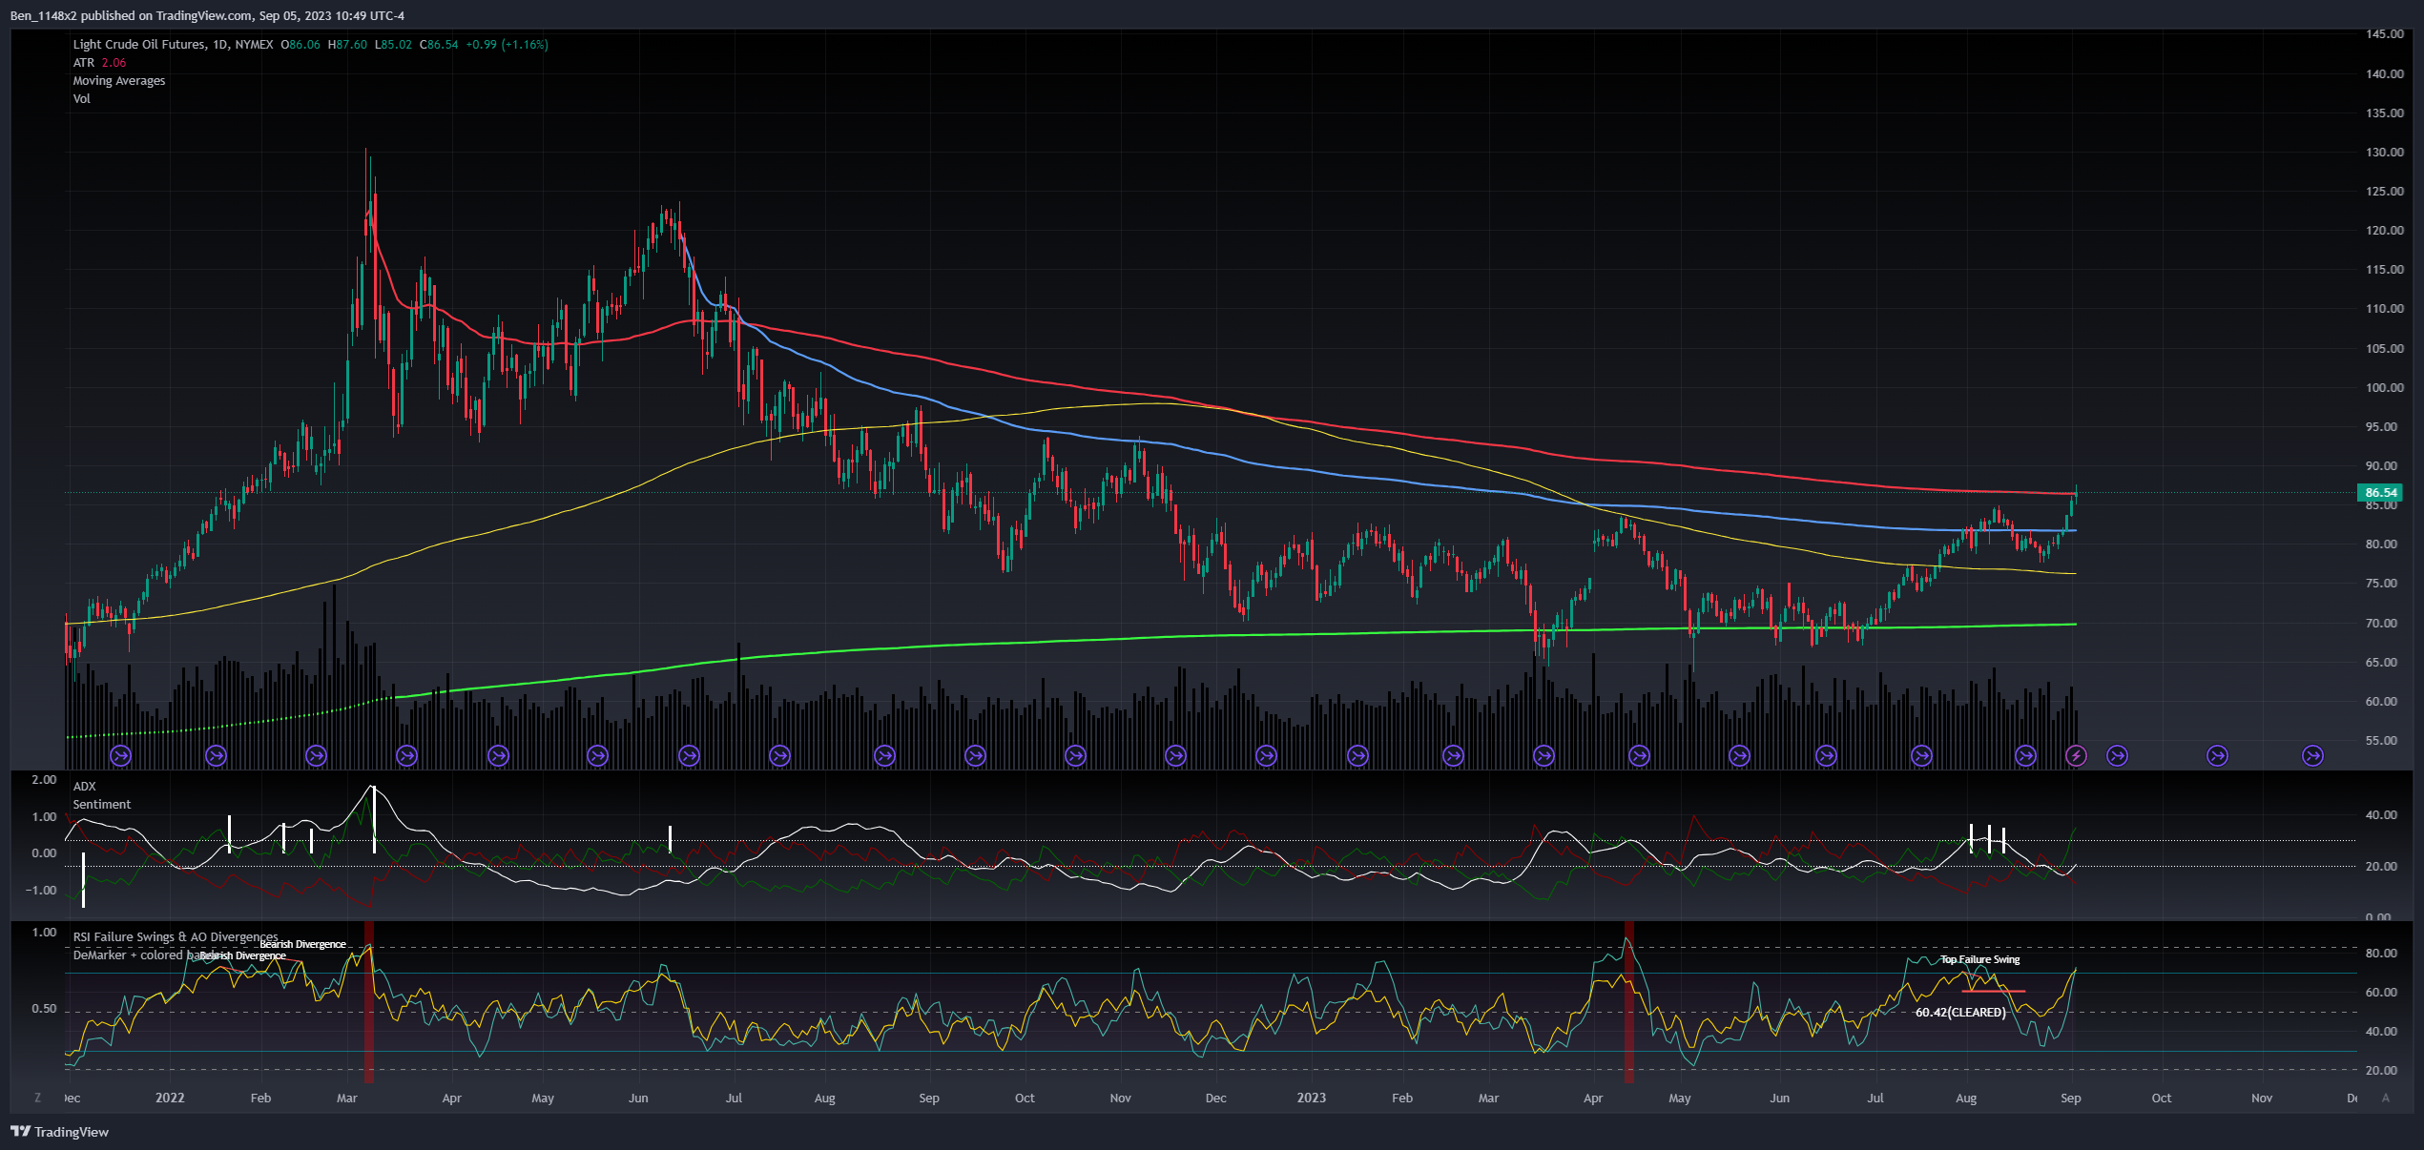Click the contract rollover marker in mid-January 2022
The image size is (2424, 1150).
click(216, 756)
